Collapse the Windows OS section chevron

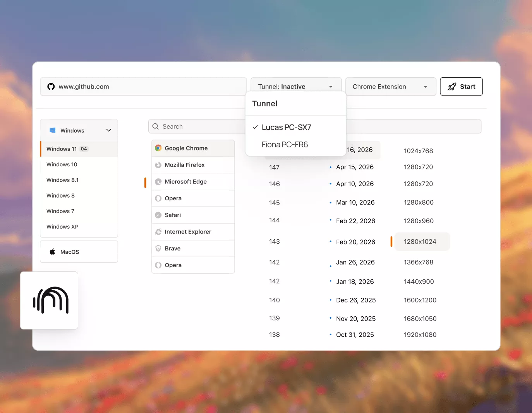pos(109,130)
